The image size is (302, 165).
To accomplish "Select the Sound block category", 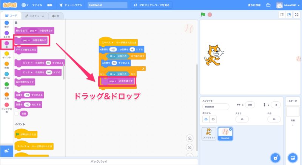I will point(6,45).
